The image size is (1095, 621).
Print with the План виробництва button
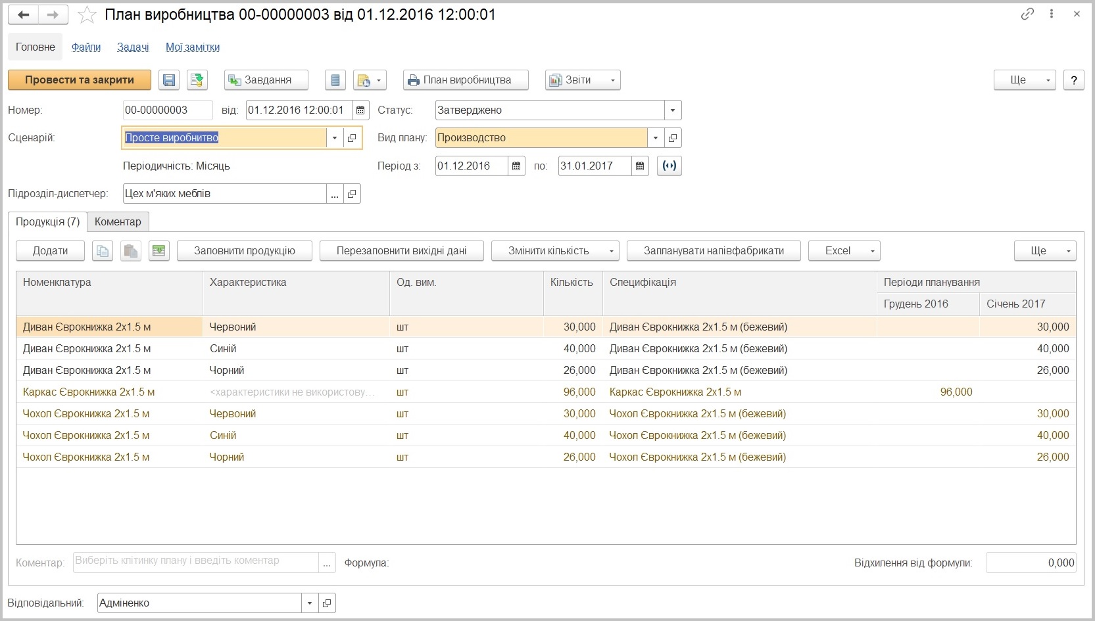(x=466, y=80)
